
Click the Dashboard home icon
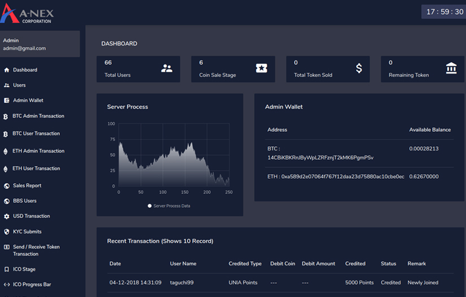tap(7, 70)
